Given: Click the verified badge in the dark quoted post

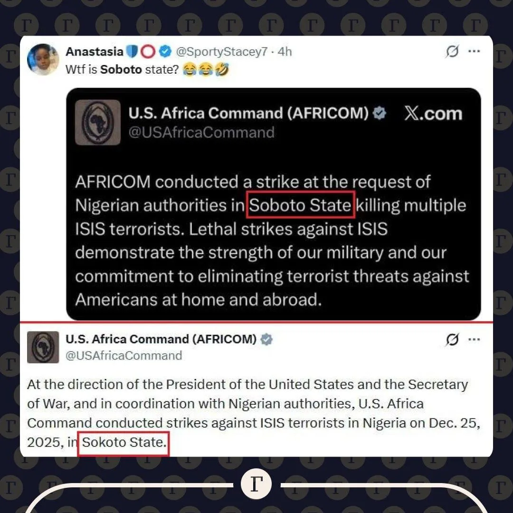Looking at the screenshot, I should (x=379, y=114).
